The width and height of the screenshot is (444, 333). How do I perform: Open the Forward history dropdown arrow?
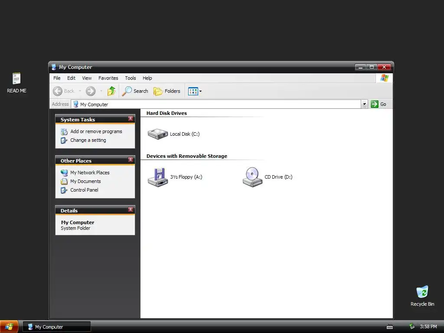pos(101,91)
